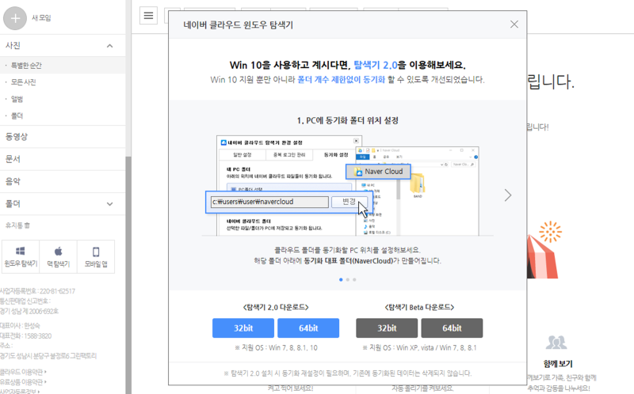Viewport: 634px width, 394px height.
Task: Open the hamburger menu icon
Action: point(148,16)
